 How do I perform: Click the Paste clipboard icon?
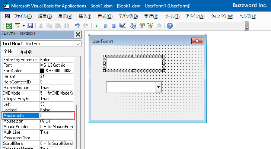[x=58, y=26]
